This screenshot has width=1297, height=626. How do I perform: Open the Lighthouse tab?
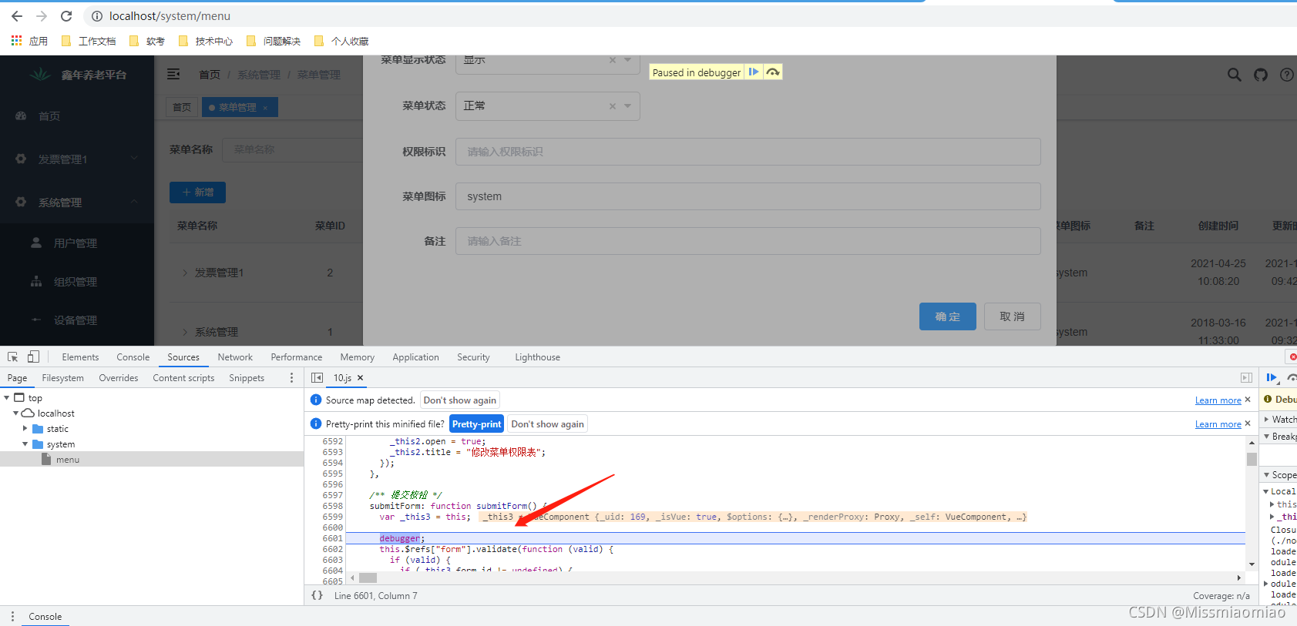(537, 357)
